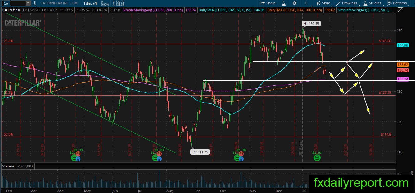Open the Patterns menu

coord(397,3)
